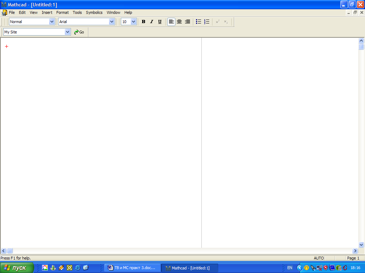This screenshot has width=365, height=273.
Task: Launch Internet Explorer from quick launch
Action: tap(77, 268)
